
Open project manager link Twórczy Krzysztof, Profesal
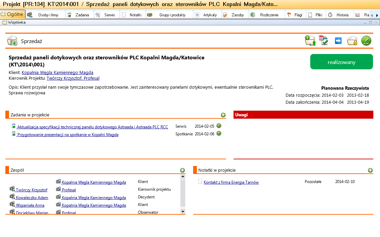click(73, 78)
